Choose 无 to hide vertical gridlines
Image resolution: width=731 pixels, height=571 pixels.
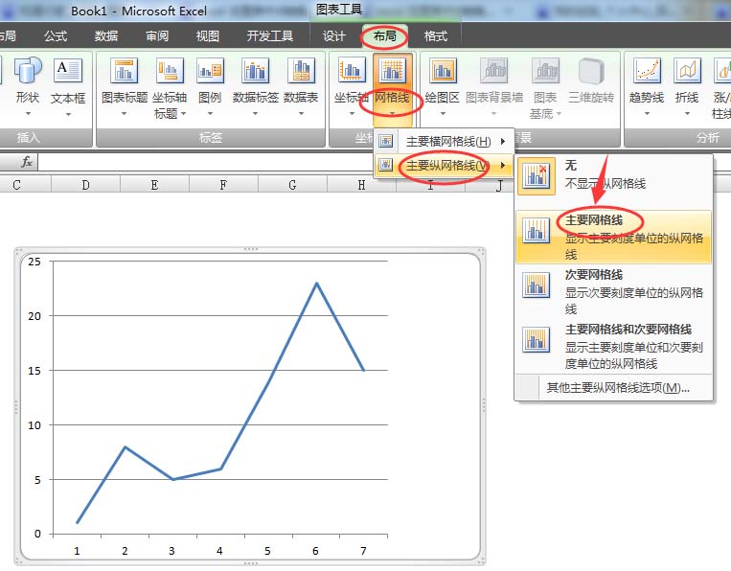[x=613, y=175]
